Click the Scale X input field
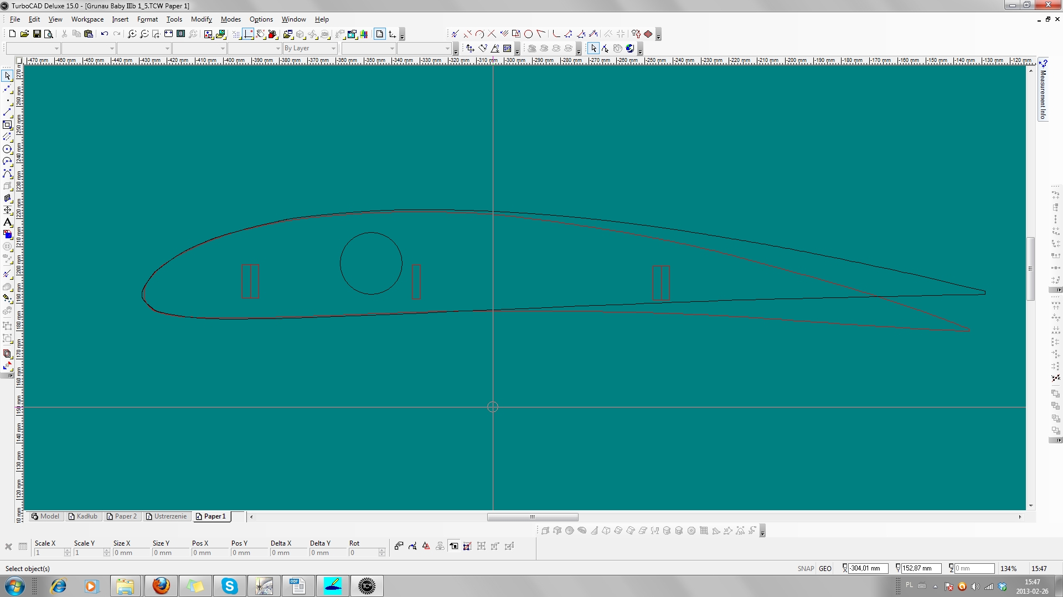Viewport: 1063px width, 597px height. pyautogui.click(x=49, y=553)
